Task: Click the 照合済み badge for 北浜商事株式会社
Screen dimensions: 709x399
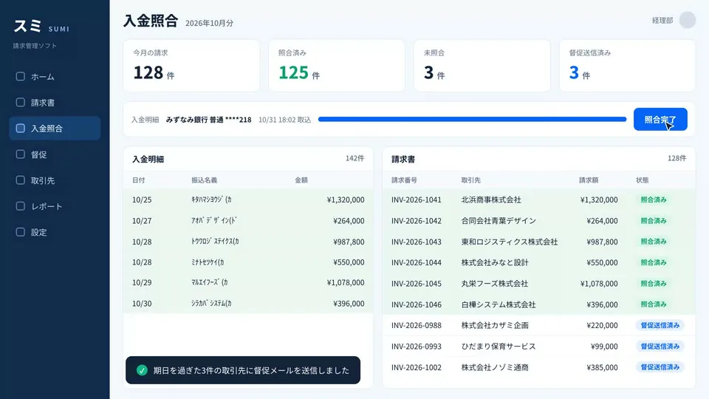Action: point(654,199)
